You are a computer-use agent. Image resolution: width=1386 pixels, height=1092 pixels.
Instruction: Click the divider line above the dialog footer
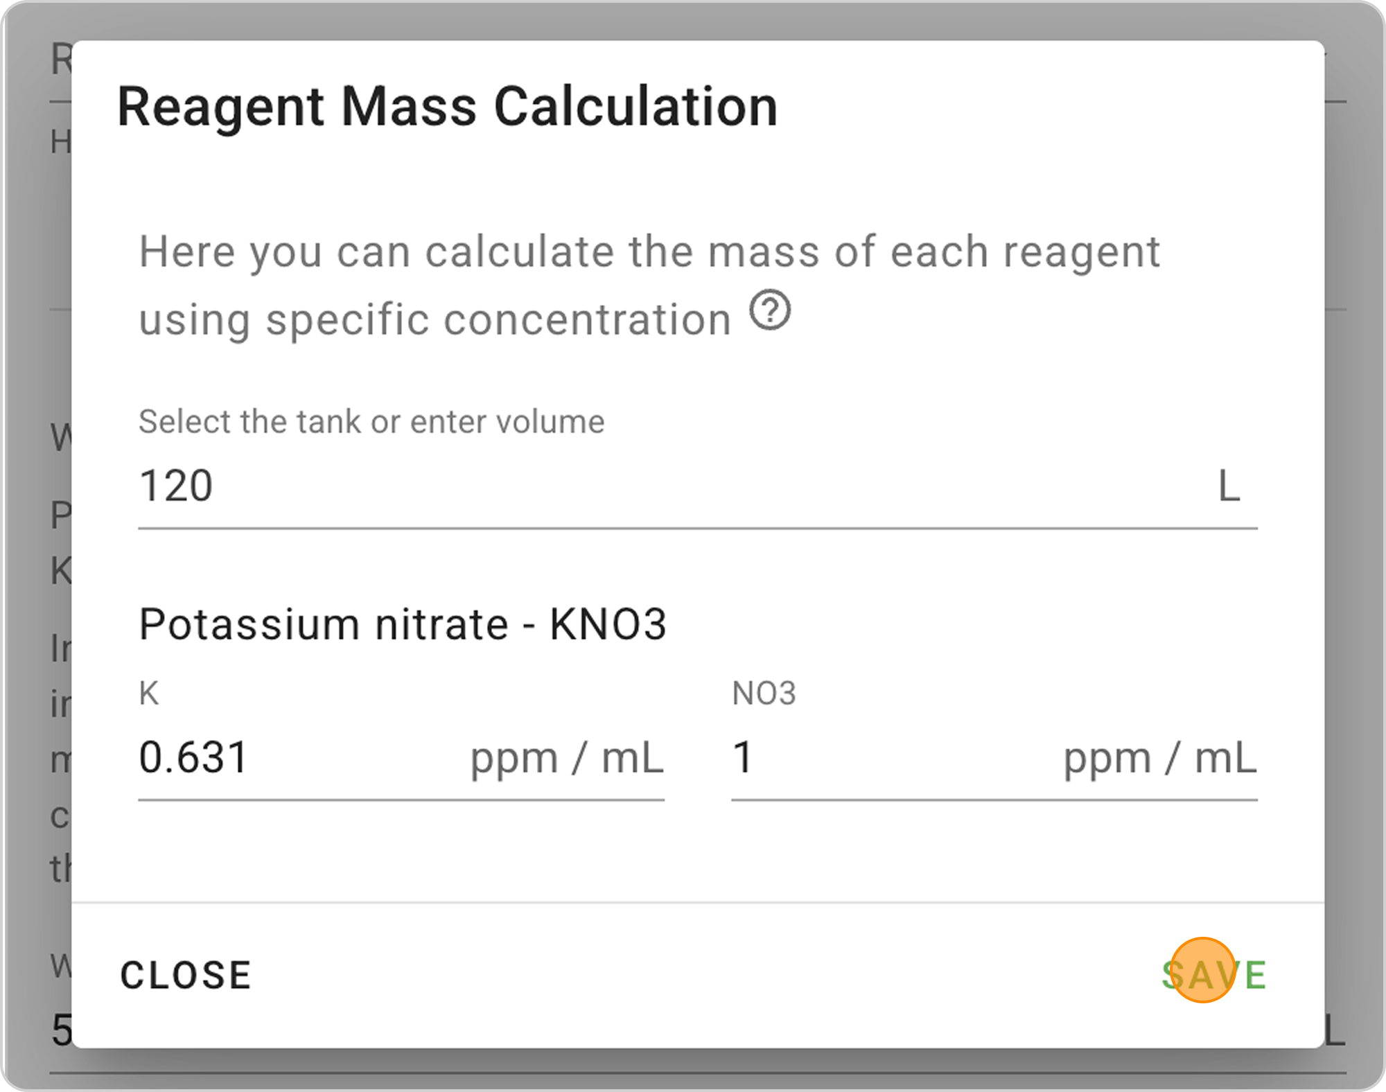(x=693, y=903)
